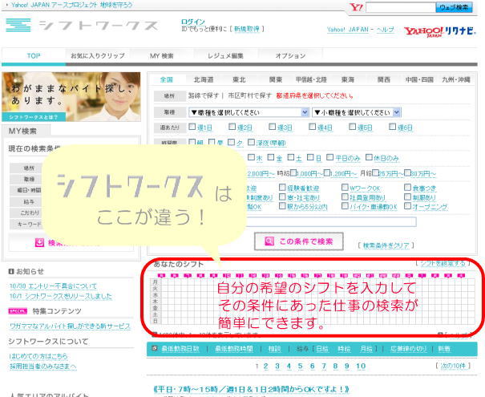Check the 週5日 checkbox

coord(352,127)
